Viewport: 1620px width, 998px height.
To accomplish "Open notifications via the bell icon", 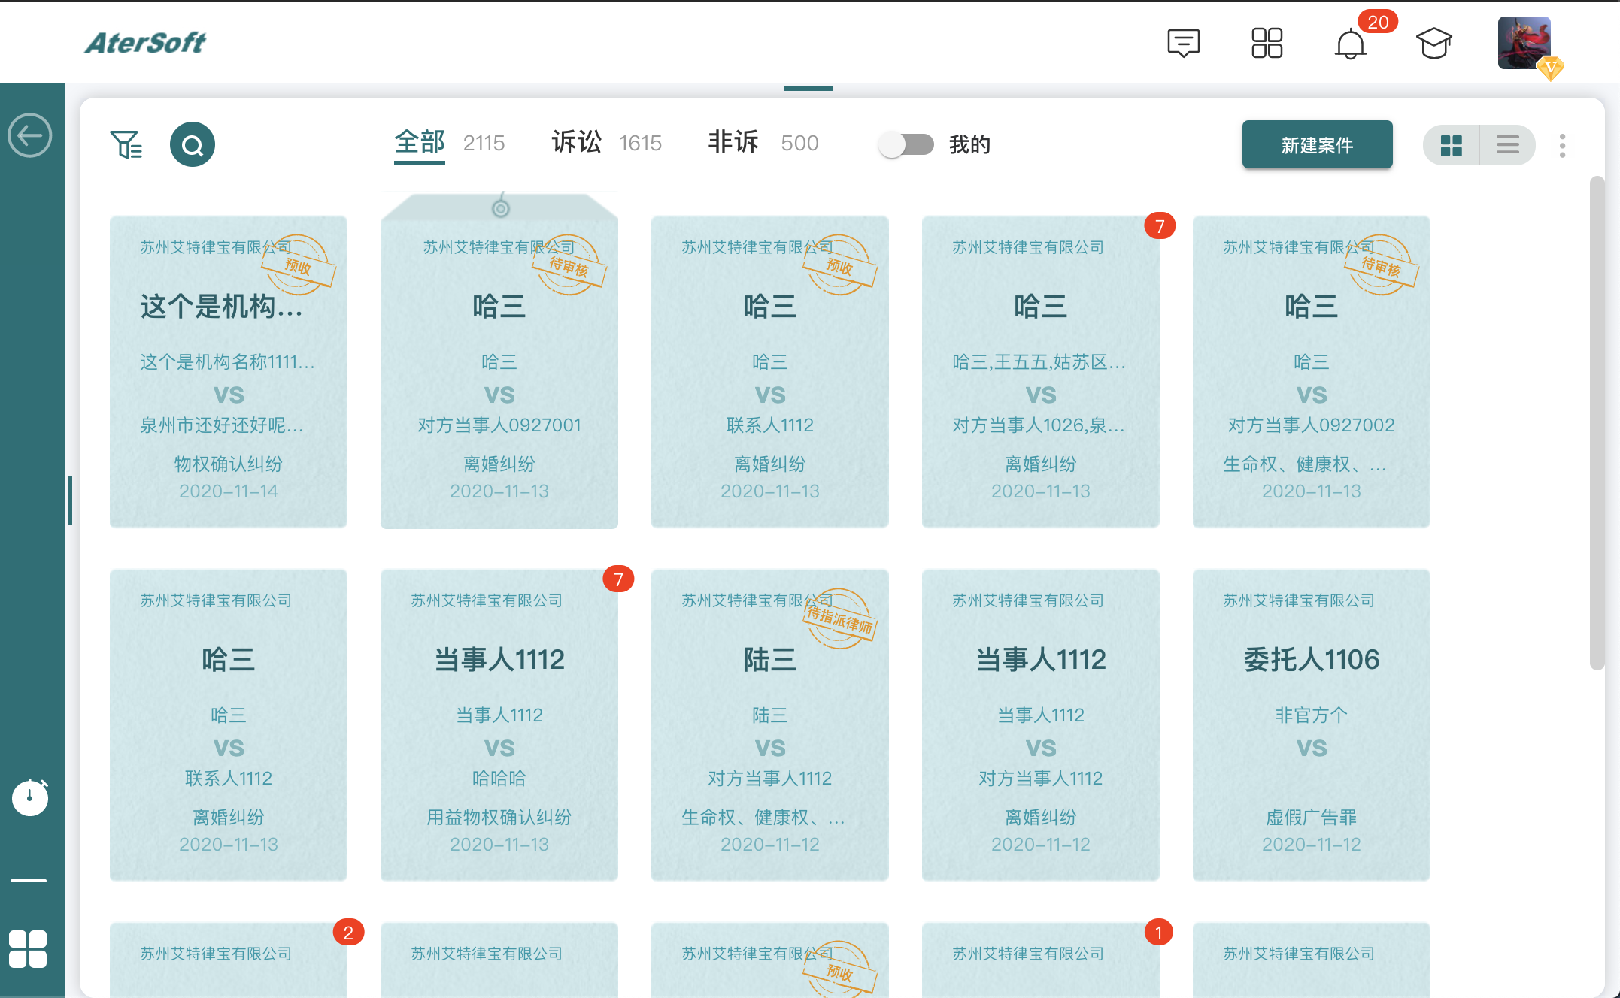I will (1351, 45).
